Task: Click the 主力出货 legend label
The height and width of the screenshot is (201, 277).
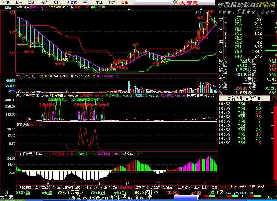Action: click(81, 154)
